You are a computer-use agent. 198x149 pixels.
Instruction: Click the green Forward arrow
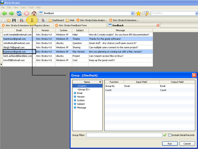pyautogui.click(x=12, y=13)
